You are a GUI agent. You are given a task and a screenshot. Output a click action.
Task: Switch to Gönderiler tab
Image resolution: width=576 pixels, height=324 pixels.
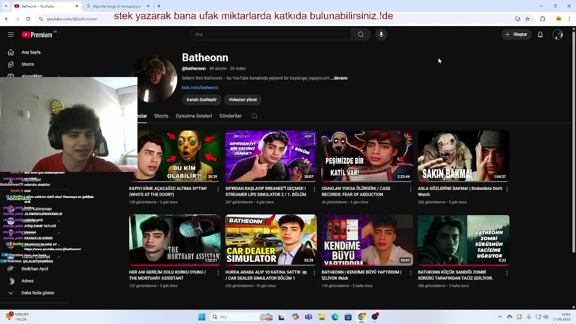point(230,116)
